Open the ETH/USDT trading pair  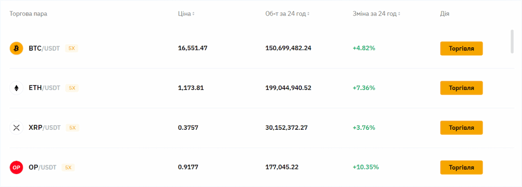pyautogui.click(x=44, y=88)
